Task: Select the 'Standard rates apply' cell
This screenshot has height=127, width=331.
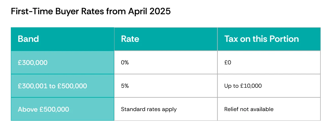Action: point(166,109)
